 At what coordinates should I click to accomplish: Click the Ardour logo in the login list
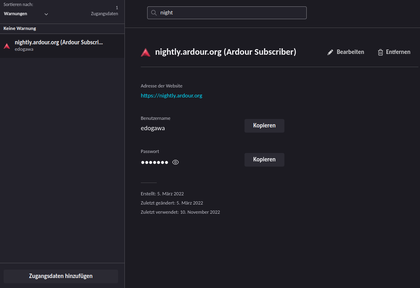[7, 46]
